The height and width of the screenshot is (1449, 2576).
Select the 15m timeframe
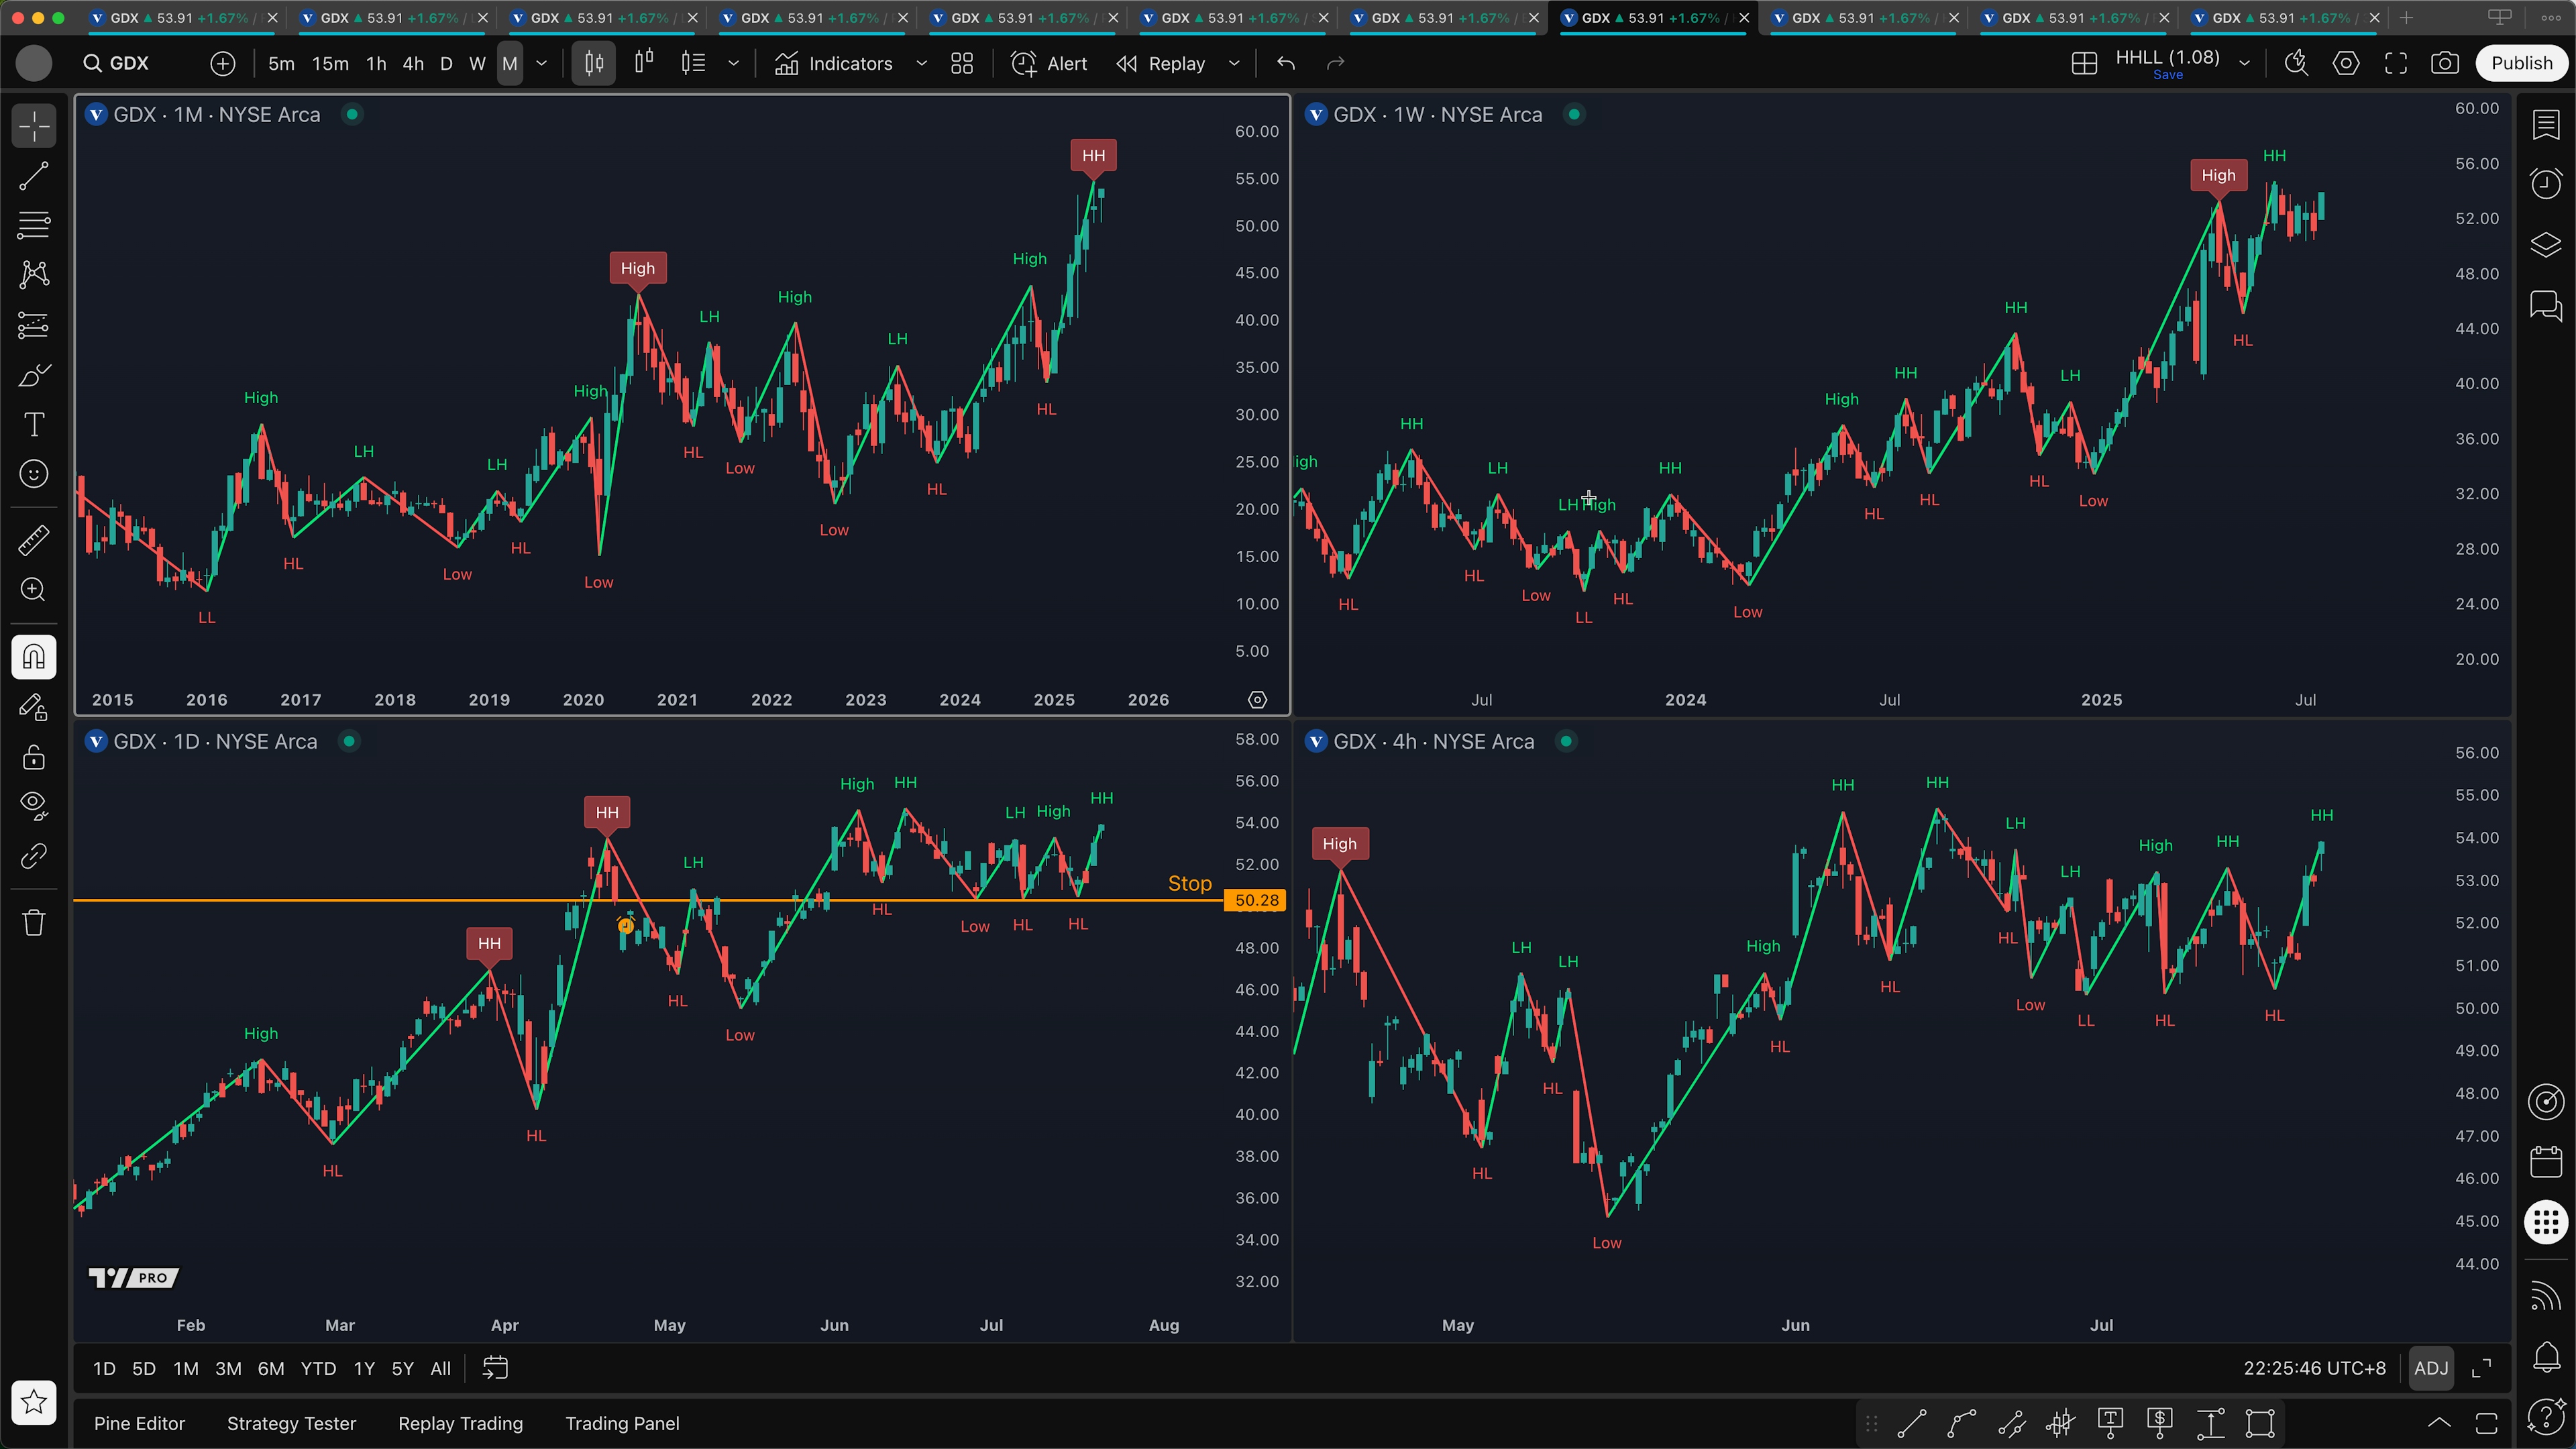pyautogui.click(x=330, y=64)
